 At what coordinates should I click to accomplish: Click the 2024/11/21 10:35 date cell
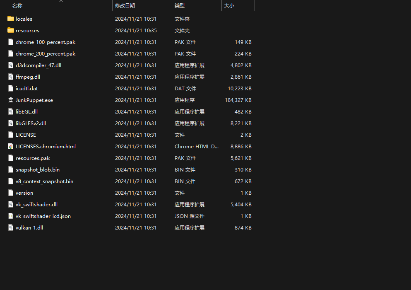coord(136,30)
